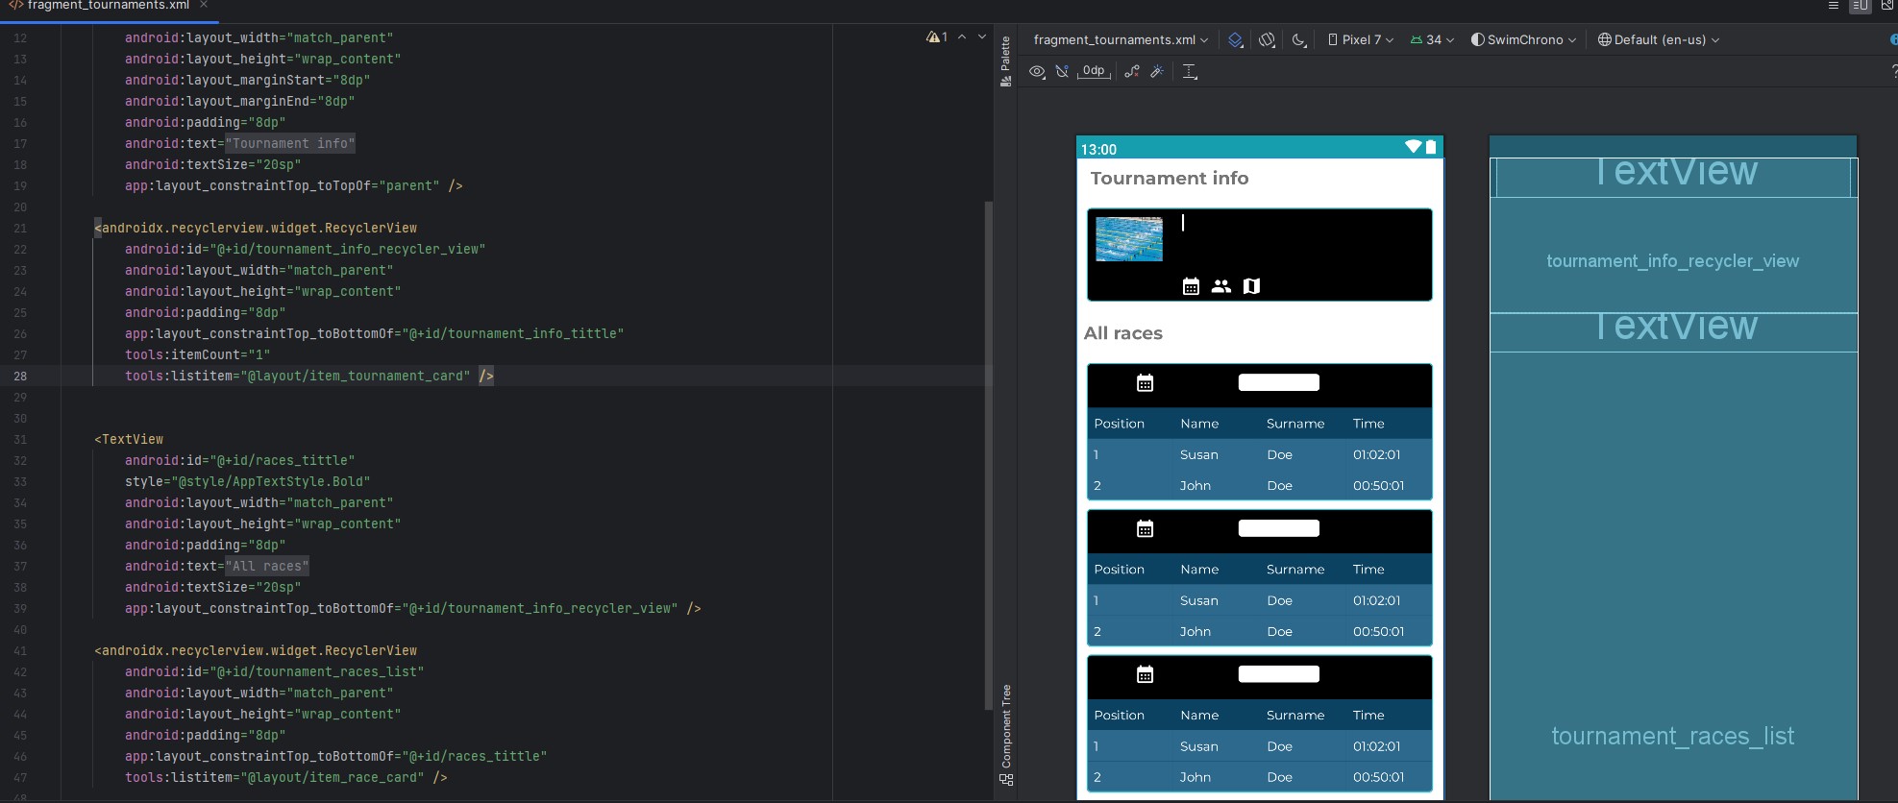
Task: Click the people icon in the tournament card
Action: [1221, 286]
